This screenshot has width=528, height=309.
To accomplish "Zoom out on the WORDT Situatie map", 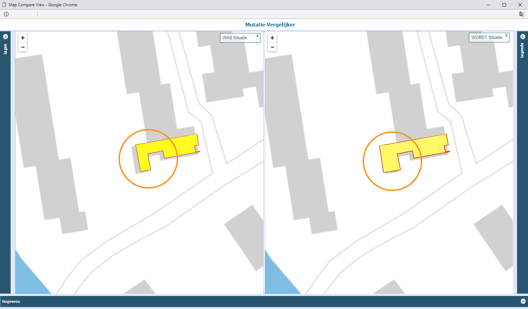I will point(272,47).
